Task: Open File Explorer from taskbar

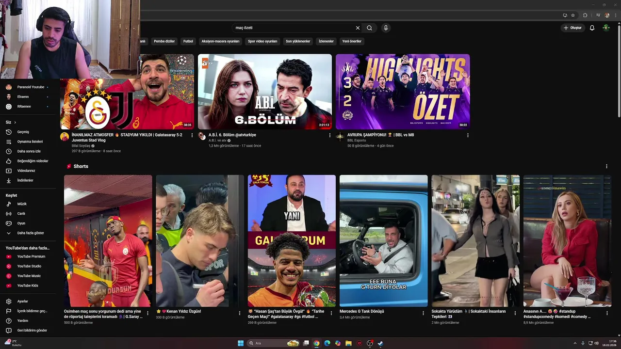Action: (x=348, y=343)
